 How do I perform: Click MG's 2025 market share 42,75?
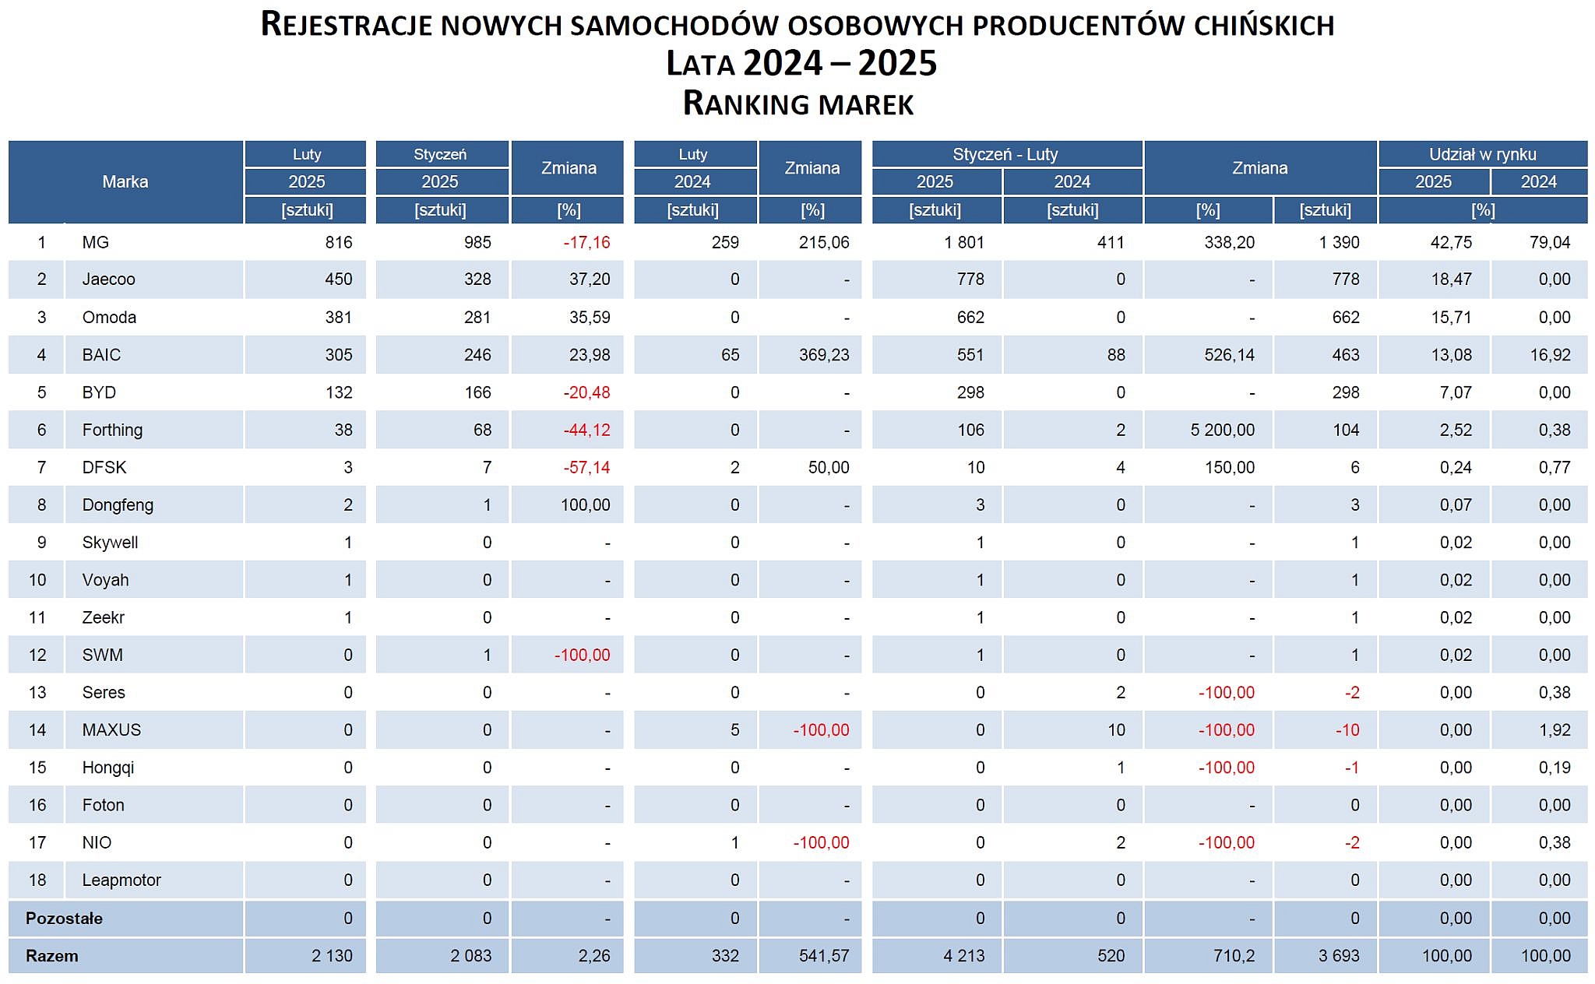(x=1451, y=242)
